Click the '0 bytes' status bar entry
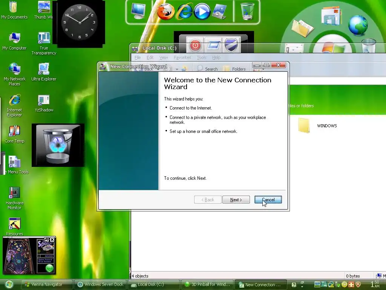The width and height of the screenshot is (386, 290). [x=353, y=276]
